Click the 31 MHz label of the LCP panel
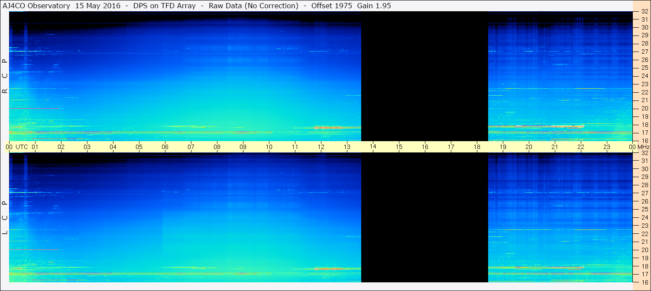 pos(644,161)
